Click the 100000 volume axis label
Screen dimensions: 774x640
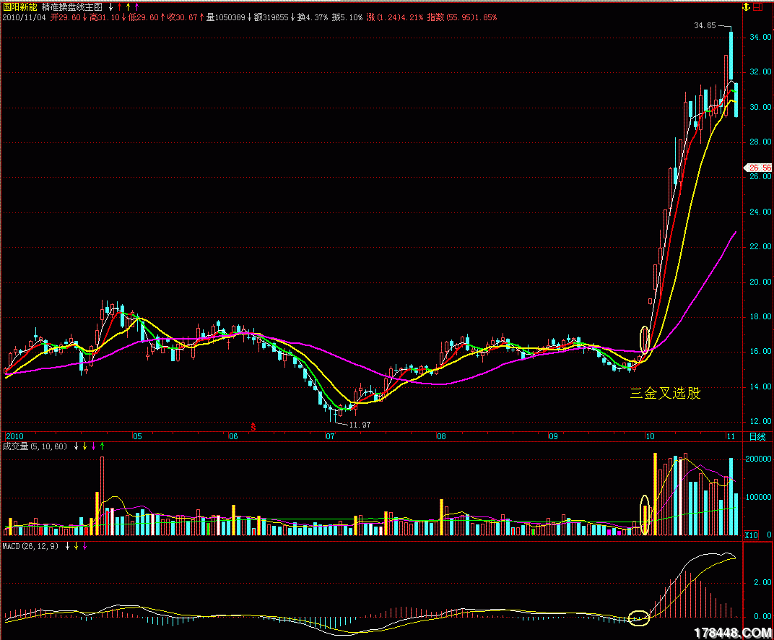(x=758, y=497)
